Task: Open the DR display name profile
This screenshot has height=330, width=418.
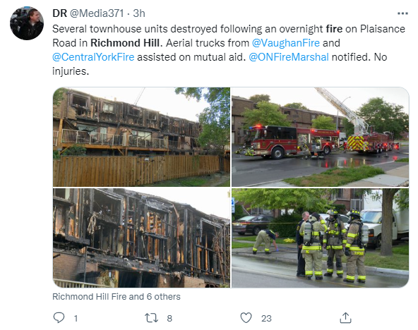Action: click(x=59, y=13)
